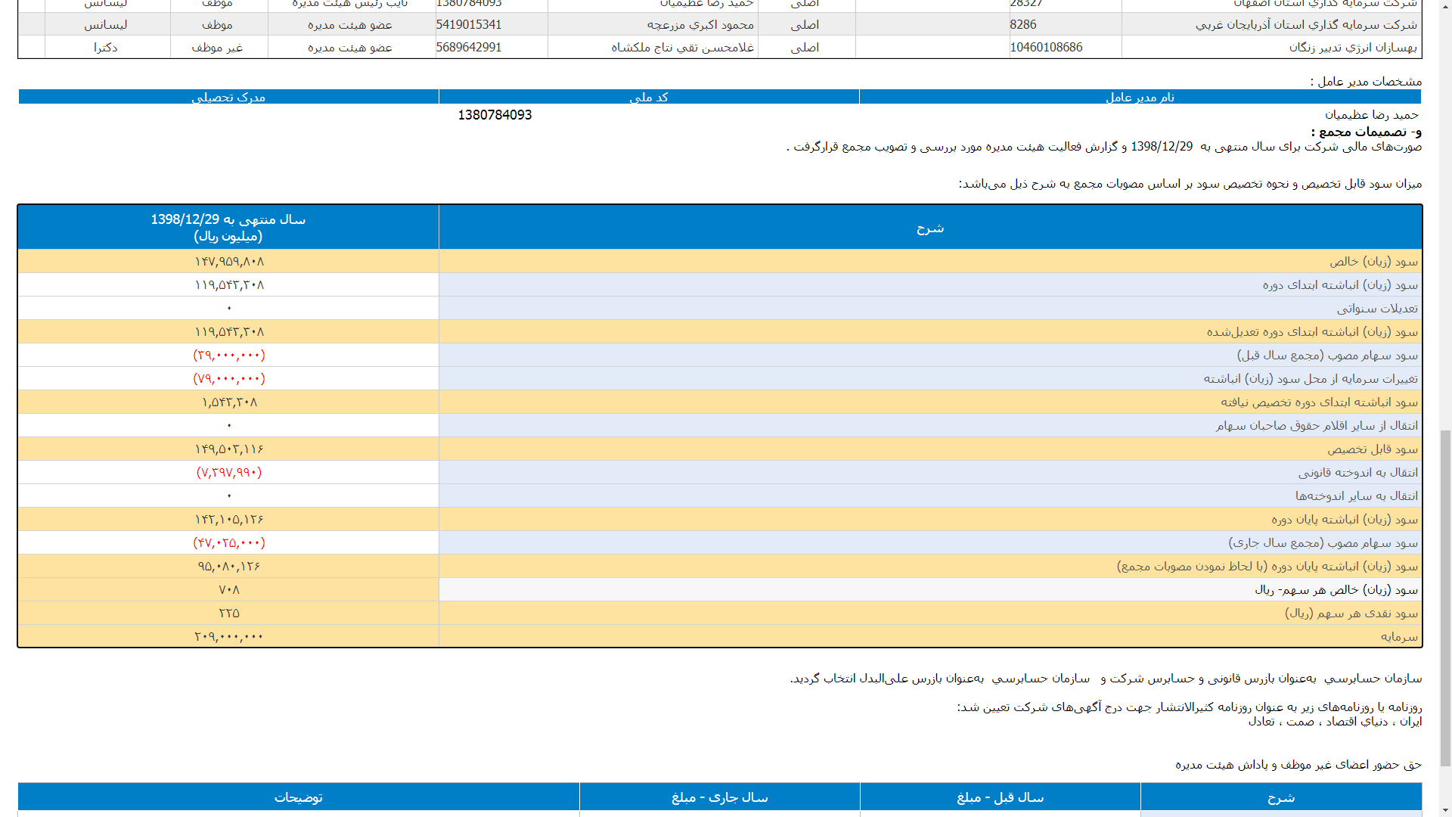Click the scrollbar down arrow at bottom
Screen dimensions: 1452x817
click(x=1445, y=810)
